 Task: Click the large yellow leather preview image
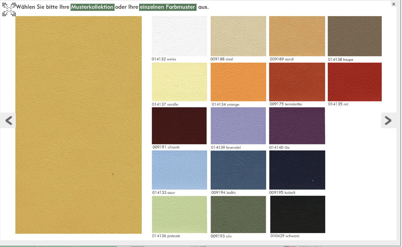[78, 125]
